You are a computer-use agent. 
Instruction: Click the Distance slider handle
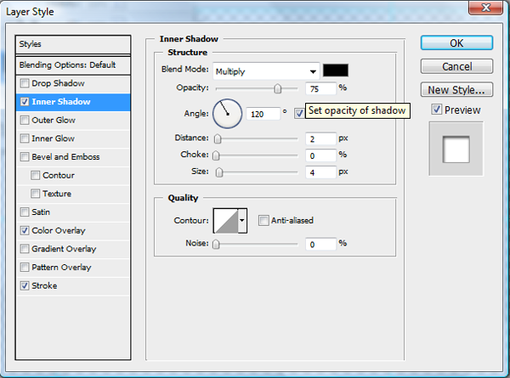coord(218,138)
